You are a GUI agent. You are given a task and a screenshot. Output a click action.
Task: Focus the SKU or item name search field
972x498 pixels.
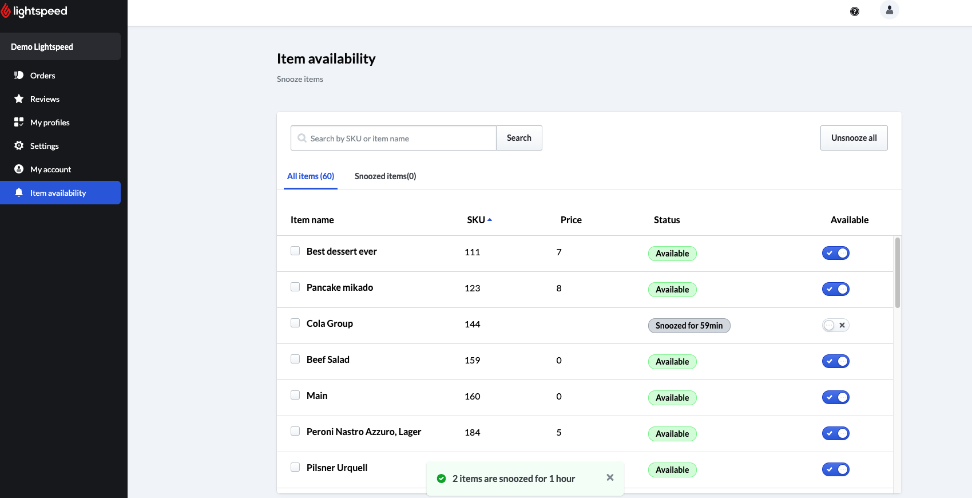(400, 139)
